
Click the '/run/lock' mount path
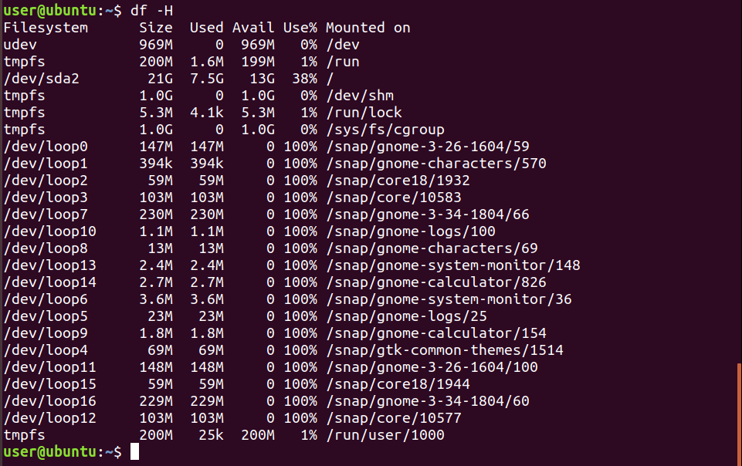click(364, 113)
